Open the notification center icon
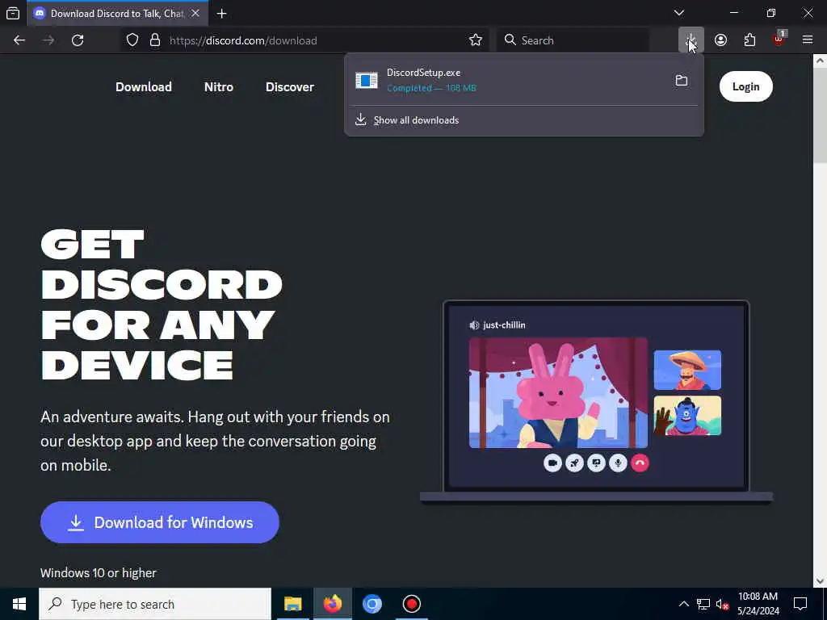This screenshot has height=620, width=827. pos(800,604)
